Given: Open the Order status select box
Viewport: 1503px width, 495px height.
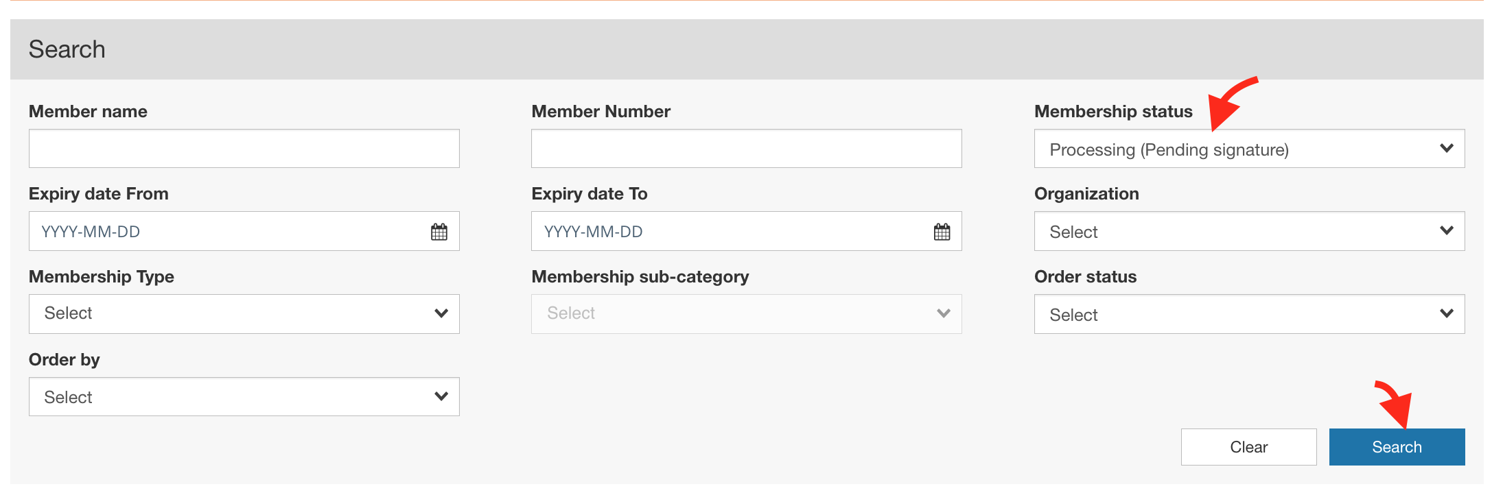Looking at the screenshot, I should 1249,314.
